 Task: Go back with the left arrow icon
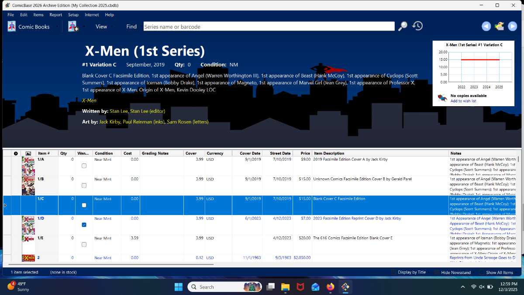(x=486, y=27)
